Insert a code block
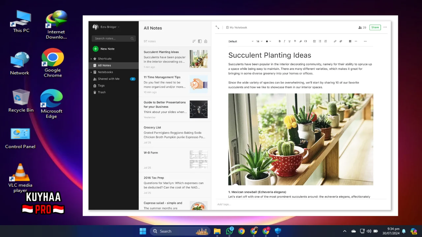This screenshot has width=422, height=237. (306, 41)
